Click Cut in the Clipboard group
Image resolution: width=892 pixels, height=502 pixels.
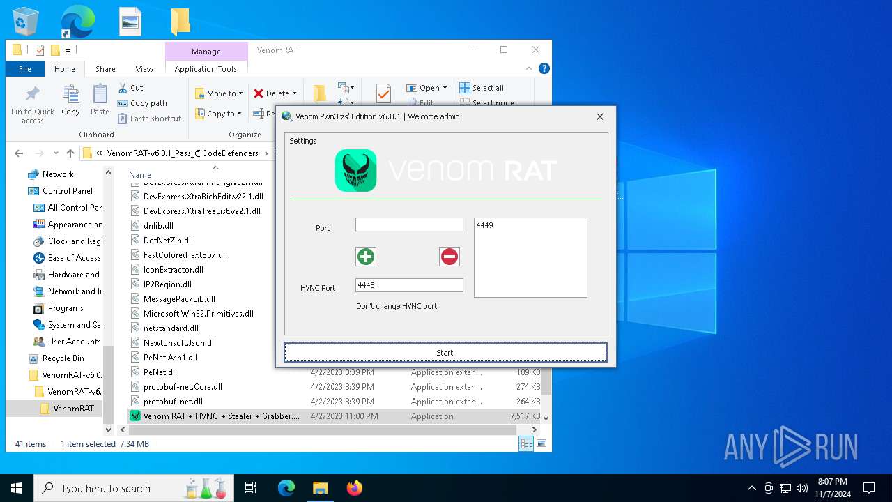(x=130, y=88)
